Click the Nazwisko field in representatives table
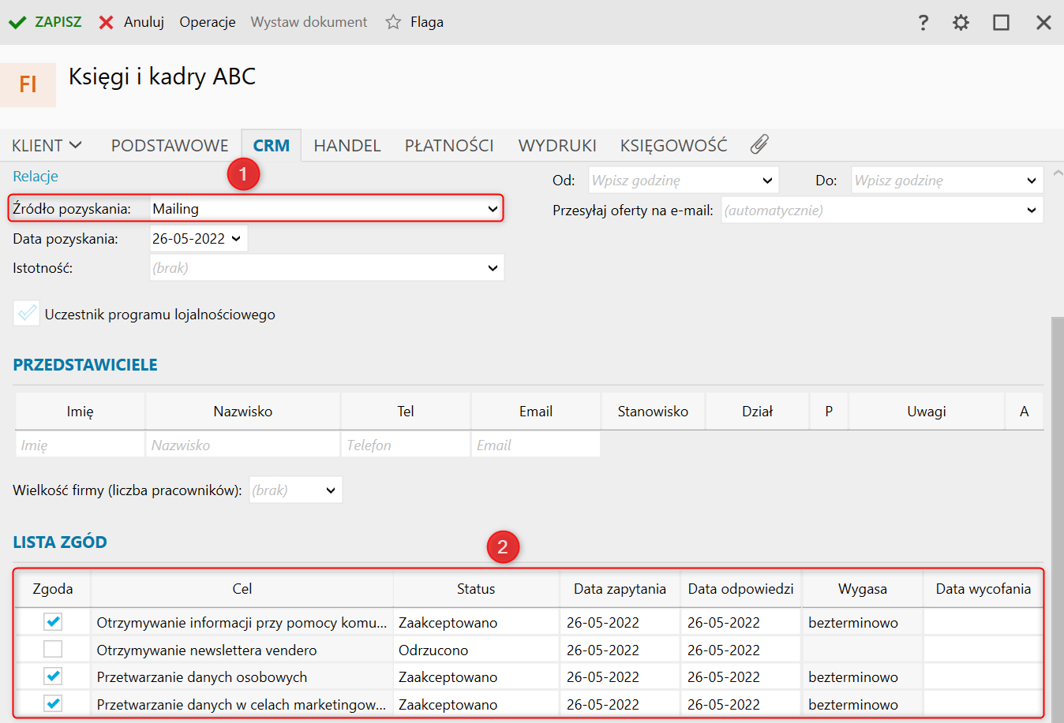Viewport: 1064px width, 723px height. [x=242, y=445]
